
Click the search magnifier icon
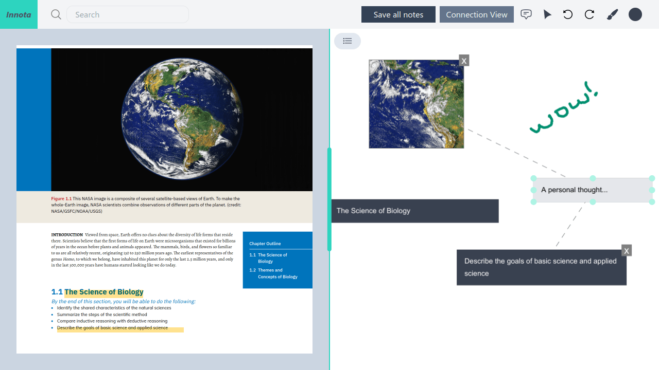tap(56, 14)
